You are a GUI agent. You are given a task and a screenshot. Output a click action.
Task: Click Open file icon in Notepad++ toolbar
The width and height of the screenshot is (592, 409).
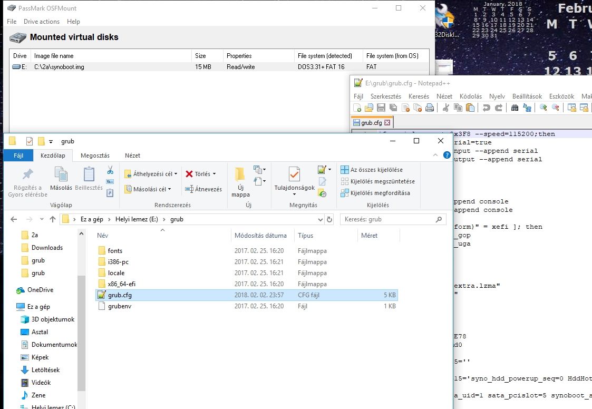[369, 108]
